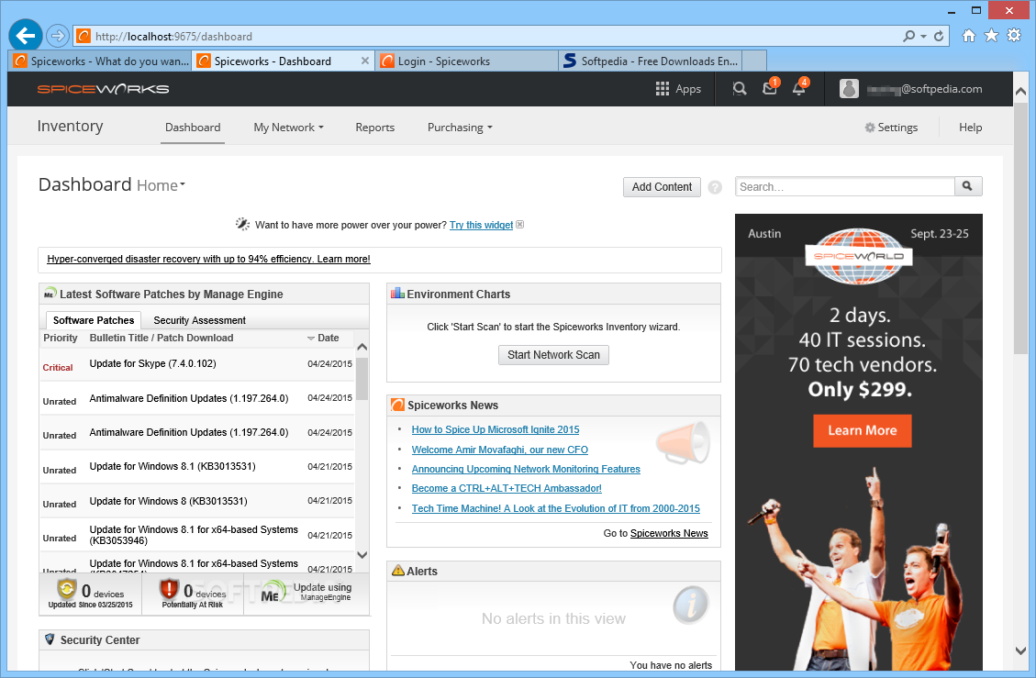Click the Environment Charts bar chart icon

[x=397, y=293]
